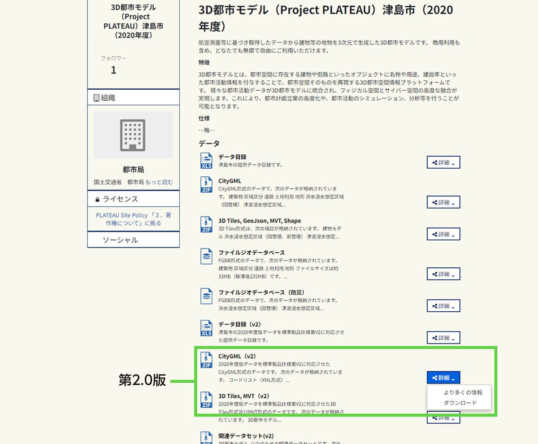
Task: Click the データ section heading
Action: click(209, 144)
